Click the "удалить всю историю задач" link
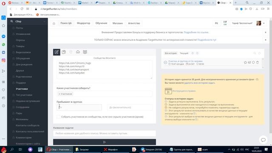This screenshot has width=272, height=153. (x=199, y=83)
